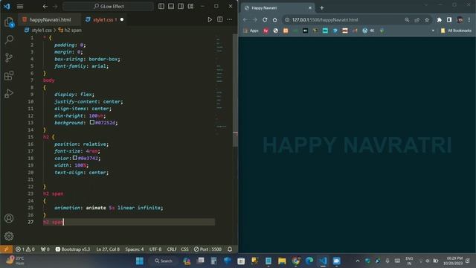Open the editor More Actions menu
The height and width of the screenshot is (268, 476).
[230, 19]
